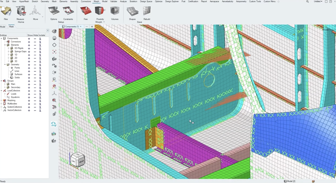This screenshot has height=183, width=336.
Task: Click the diamond icon on the vertical toolbar
Action: point(54,45)
